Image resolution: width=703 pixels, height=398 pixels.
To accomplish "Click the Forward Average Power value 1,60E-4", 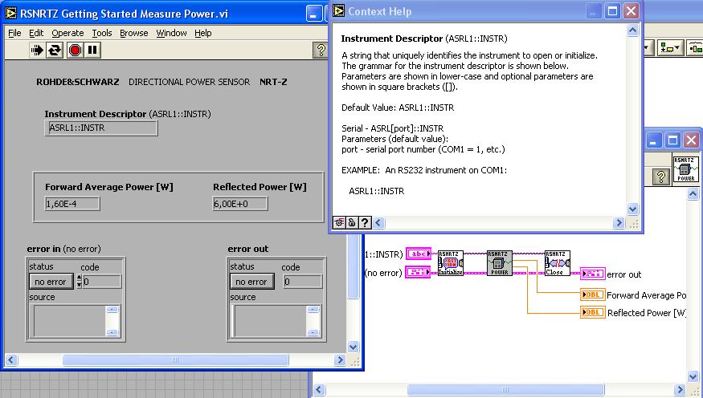I will [x=72, y=204].
